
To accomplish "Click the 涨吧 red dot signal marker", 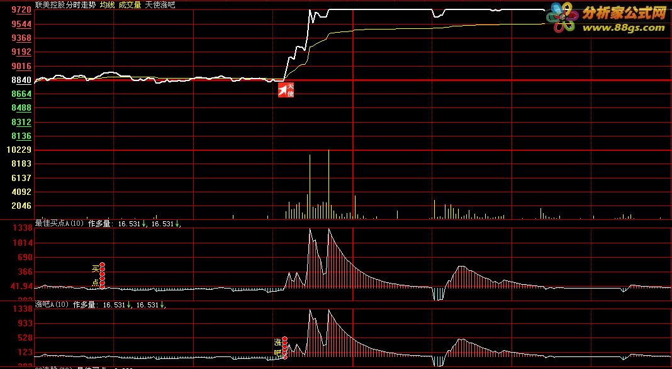I will click(x=284, y=348).
